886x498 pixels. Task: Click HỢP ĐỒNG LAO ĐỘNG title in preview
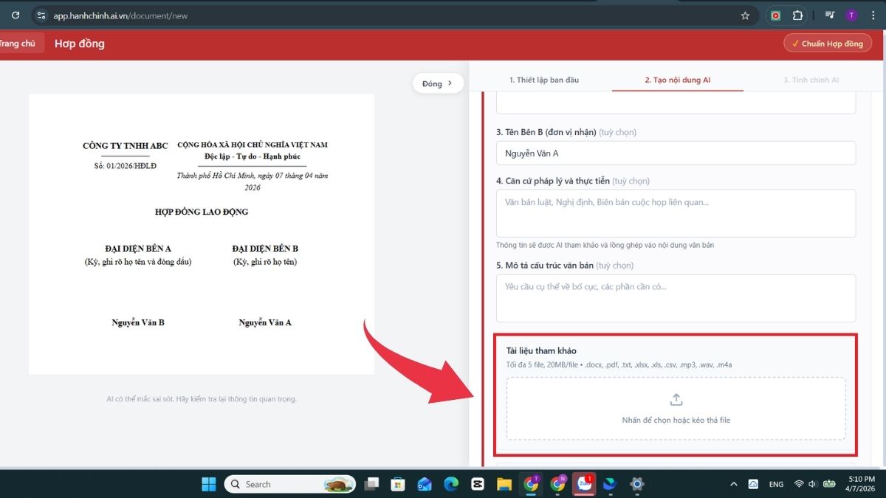click(202, 212)
